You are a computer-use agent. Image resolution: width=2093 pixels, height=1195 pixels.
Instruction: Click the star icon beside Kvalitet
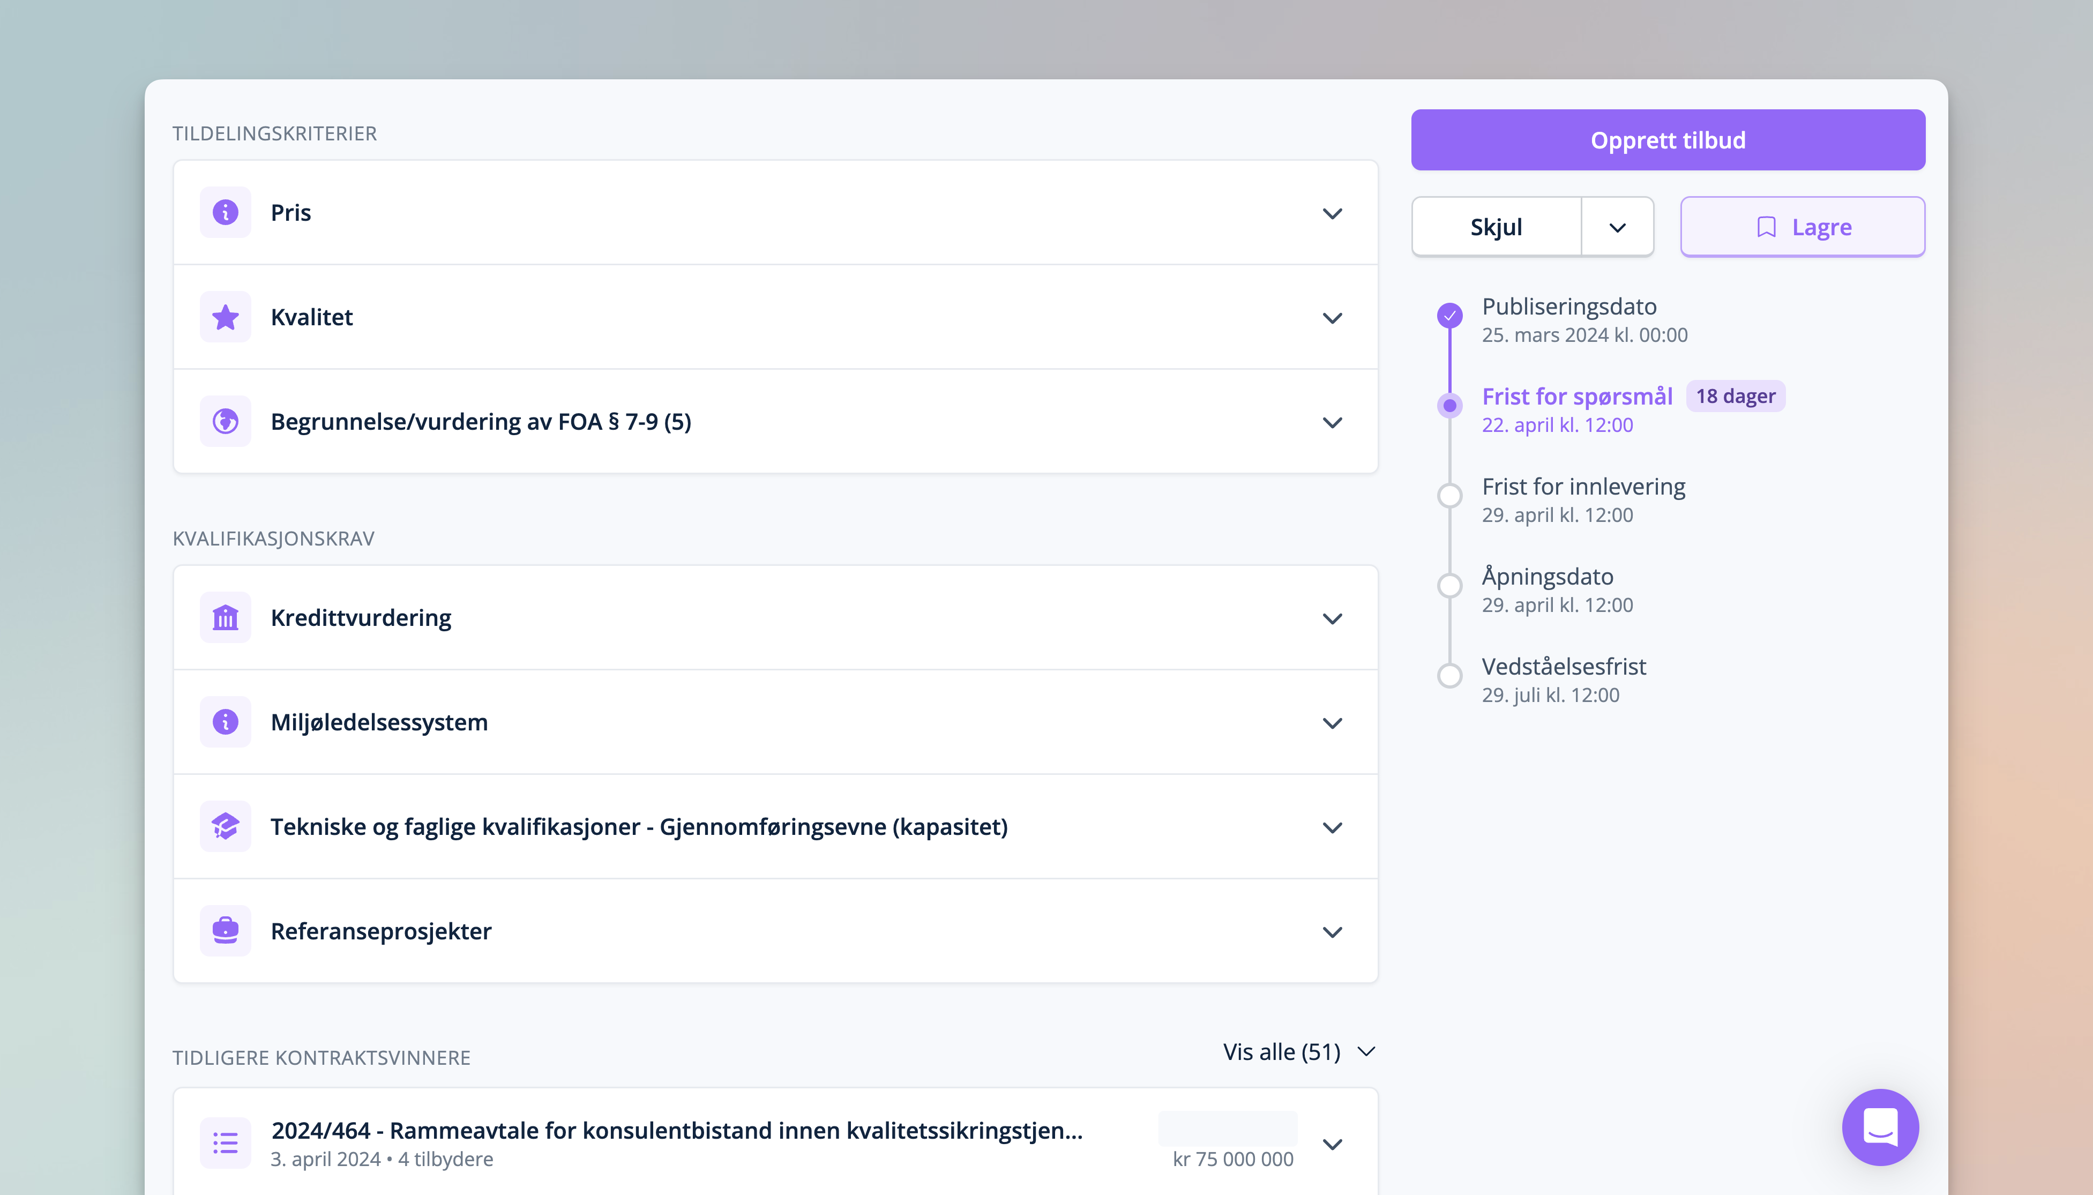(225, 317)
